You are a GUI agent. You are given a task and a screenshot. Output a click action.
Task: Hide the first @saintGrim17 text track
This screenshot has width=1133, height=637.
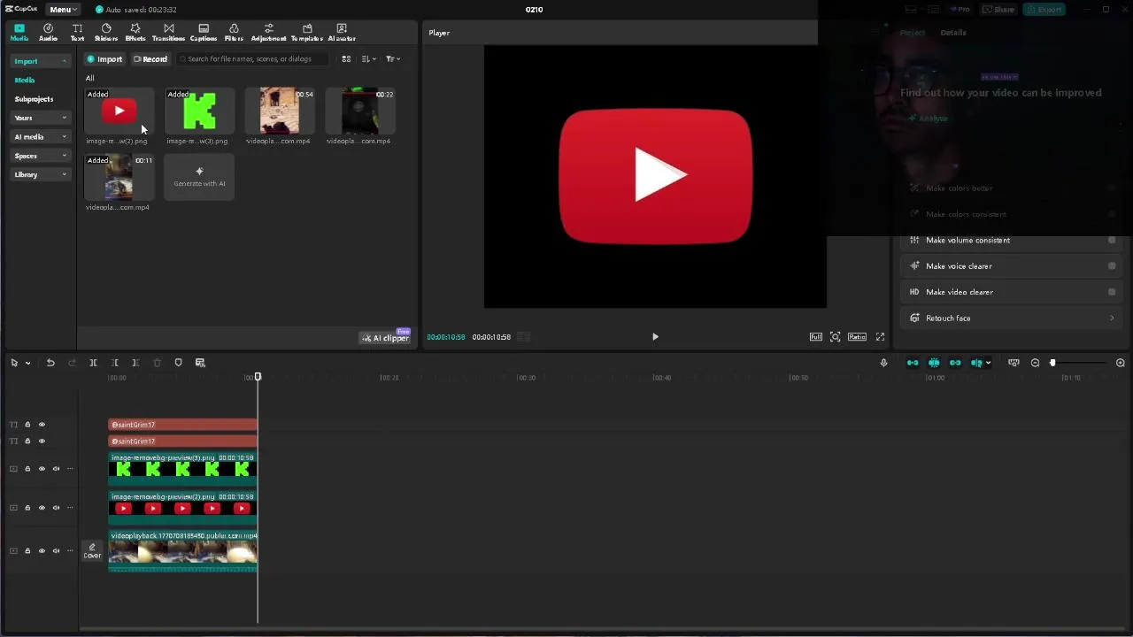coord(42,425)
